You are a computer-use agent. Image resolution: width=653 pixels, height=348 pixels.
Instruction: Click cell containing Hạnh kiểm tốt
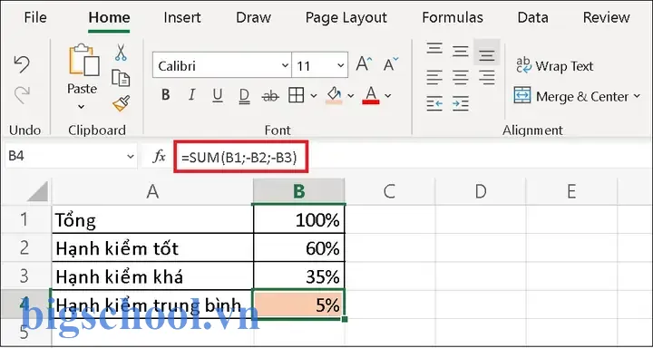tap(152, 247)
